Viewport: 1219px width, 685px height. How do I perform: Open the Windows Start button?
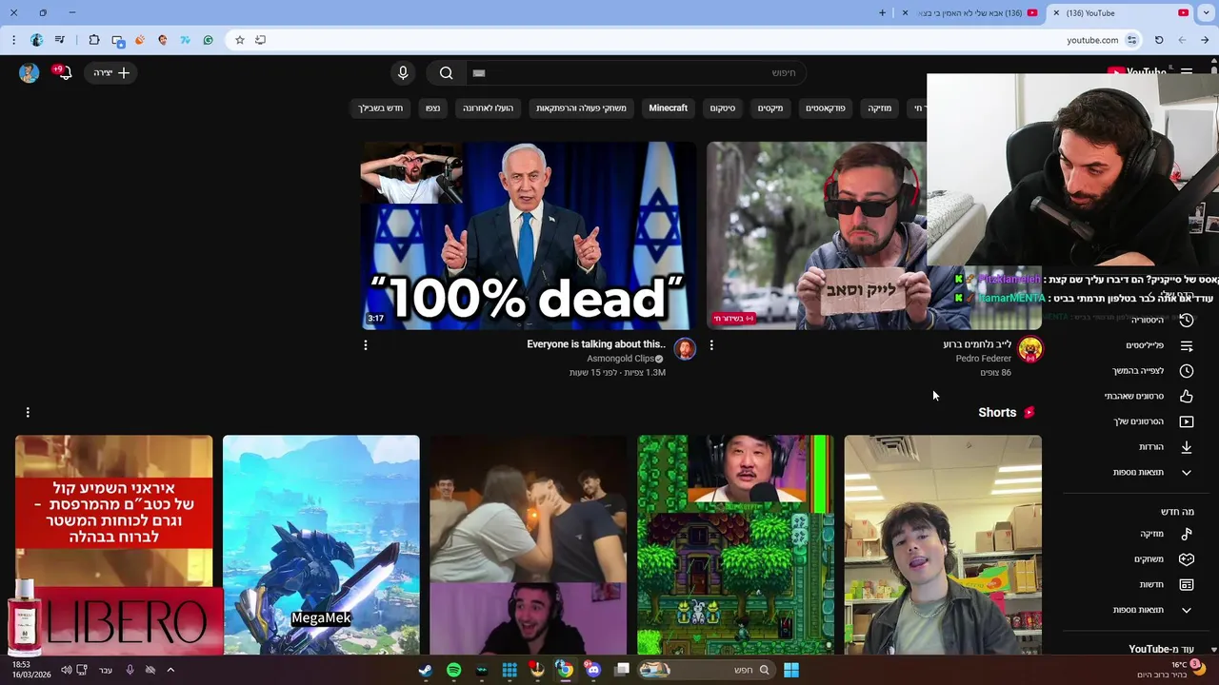click(x=790, y=670)
